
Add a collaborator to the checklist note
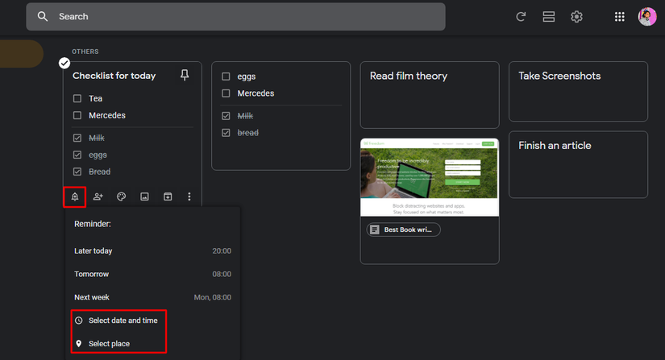[x=98, y=197]
